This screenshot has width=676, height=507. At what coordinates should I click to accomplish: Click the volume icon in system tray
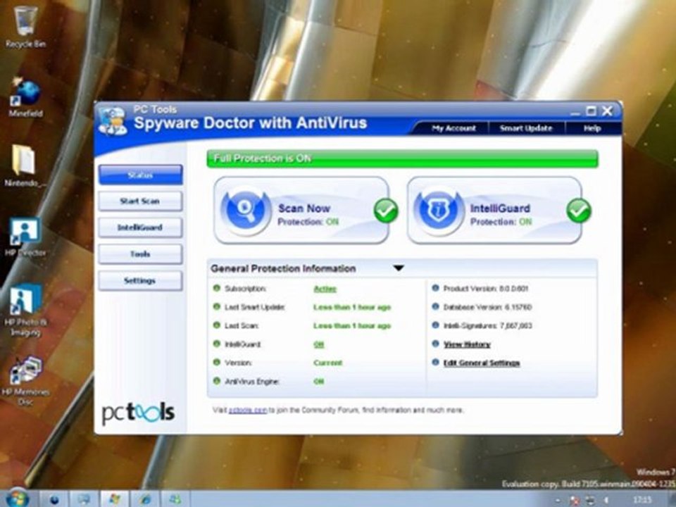click(607, 500)
